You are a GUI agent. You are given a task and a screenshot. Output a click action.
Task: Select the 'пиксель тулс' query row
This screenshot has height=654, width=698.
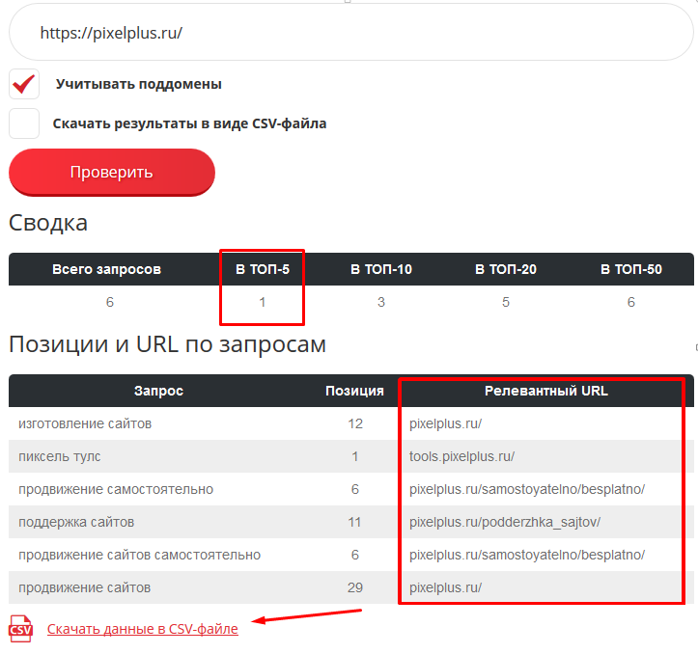coord(60,456)
